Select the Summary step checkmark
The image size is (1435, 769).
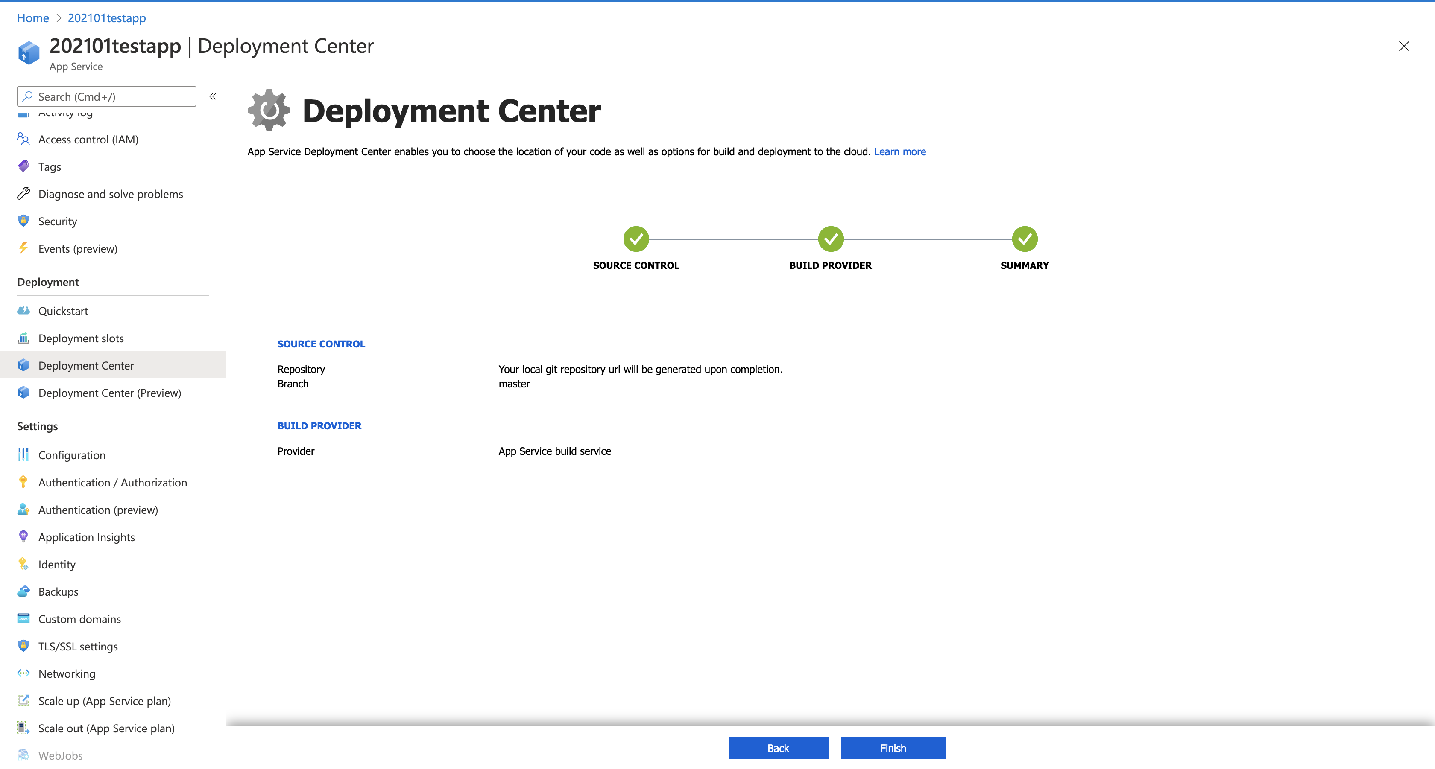coord(1024,239)
